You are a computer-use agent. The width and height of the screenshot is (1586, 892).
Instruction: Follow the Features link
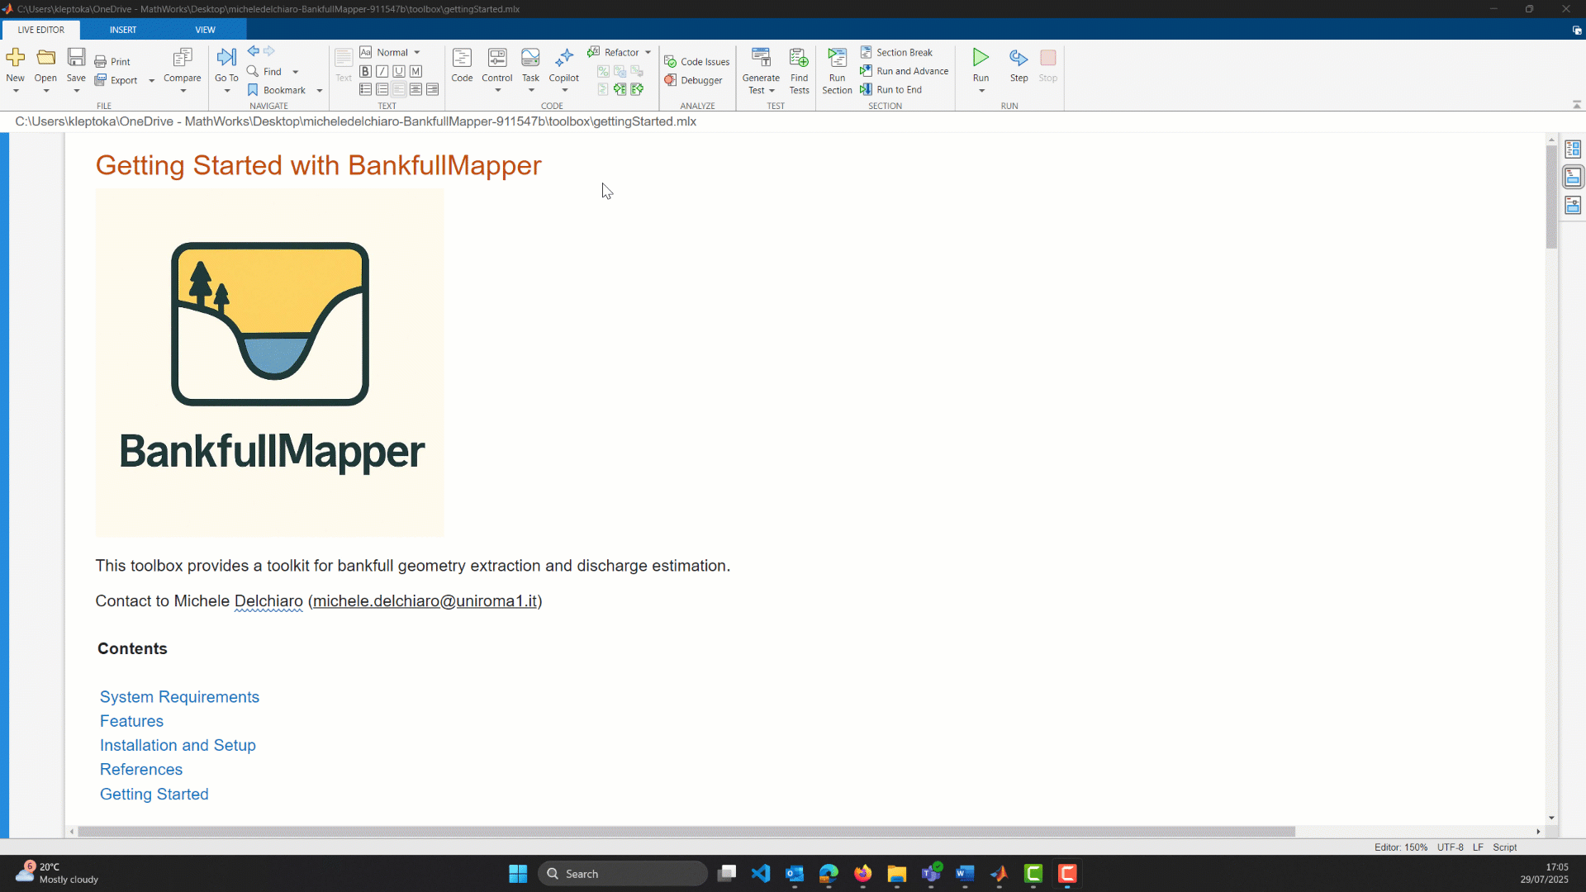pyautogui.click(x=131, y=721)
